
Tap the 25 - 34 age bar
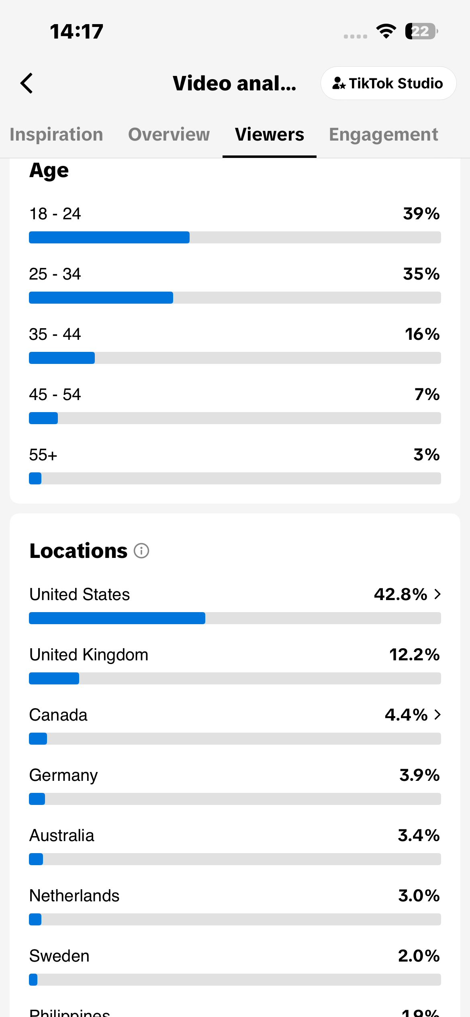(x=235, y=298)
